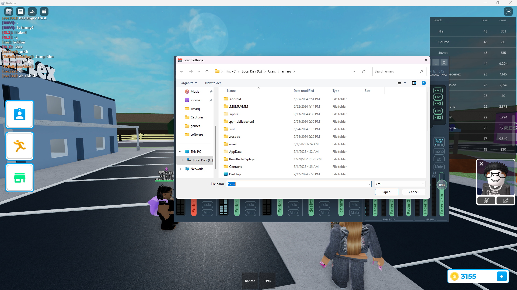
Task: Toggle the Roblox chat window icon
Action: [x=20, y=12]
